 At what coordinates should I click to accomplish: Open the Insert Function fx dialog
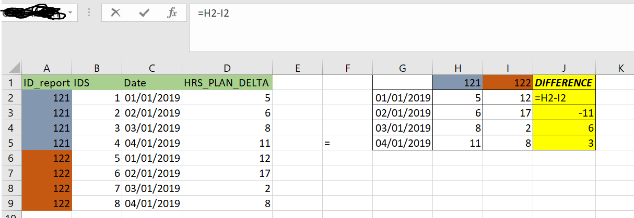click(x=172, y=14)
